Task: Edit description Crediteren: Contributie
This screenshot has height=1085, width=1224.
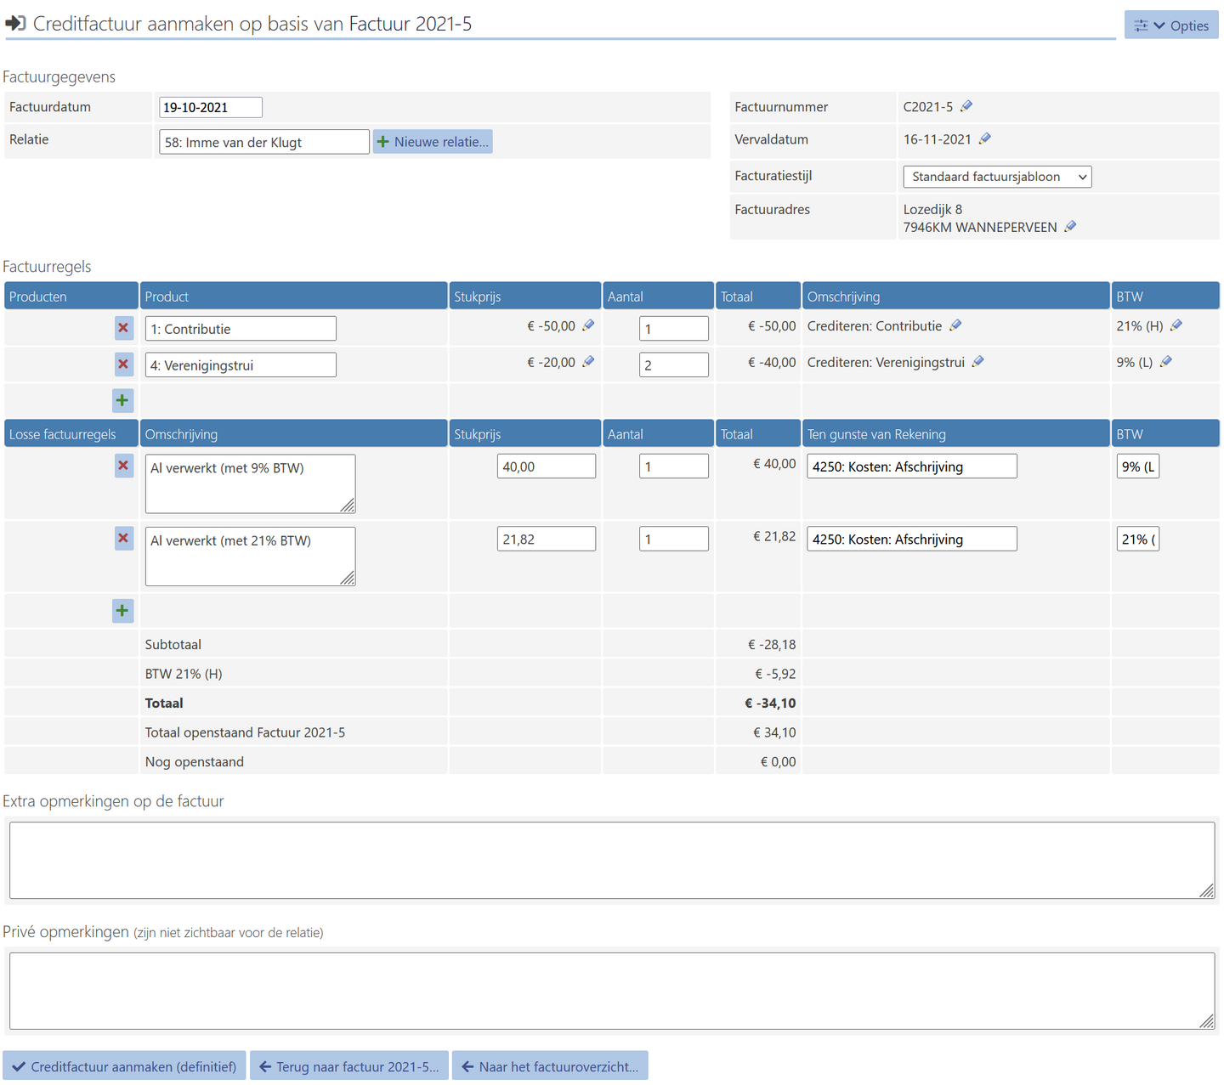Action: click(955, 325)
